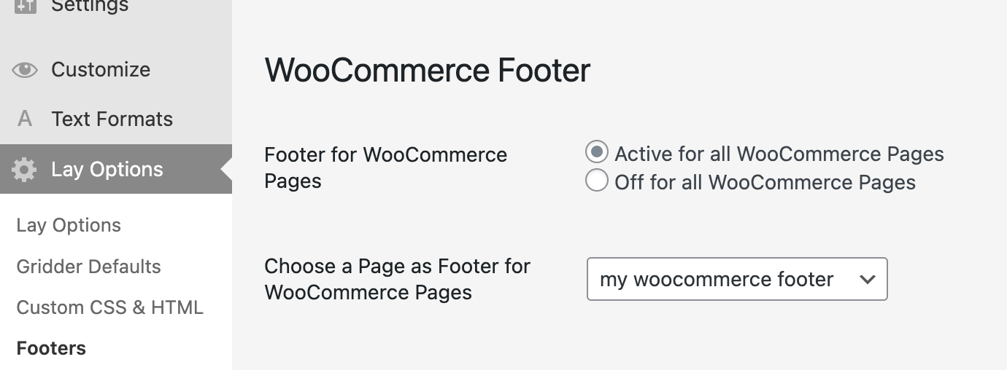
Task: Click the Customize eye icon
Action: click(25, 70)
